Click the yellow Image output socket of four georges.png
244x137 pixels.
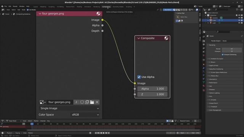point(103,20)
